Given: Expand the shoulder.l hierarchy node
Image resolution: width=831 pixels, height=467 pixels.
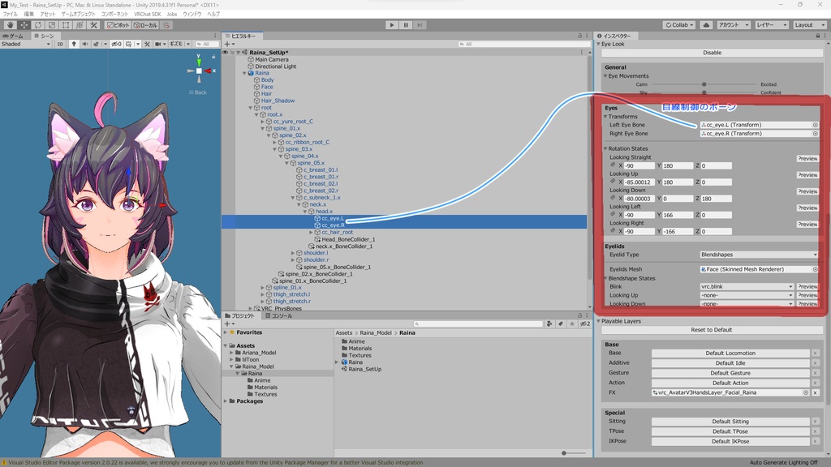Looking at the screenshot, I should point(292,253).
